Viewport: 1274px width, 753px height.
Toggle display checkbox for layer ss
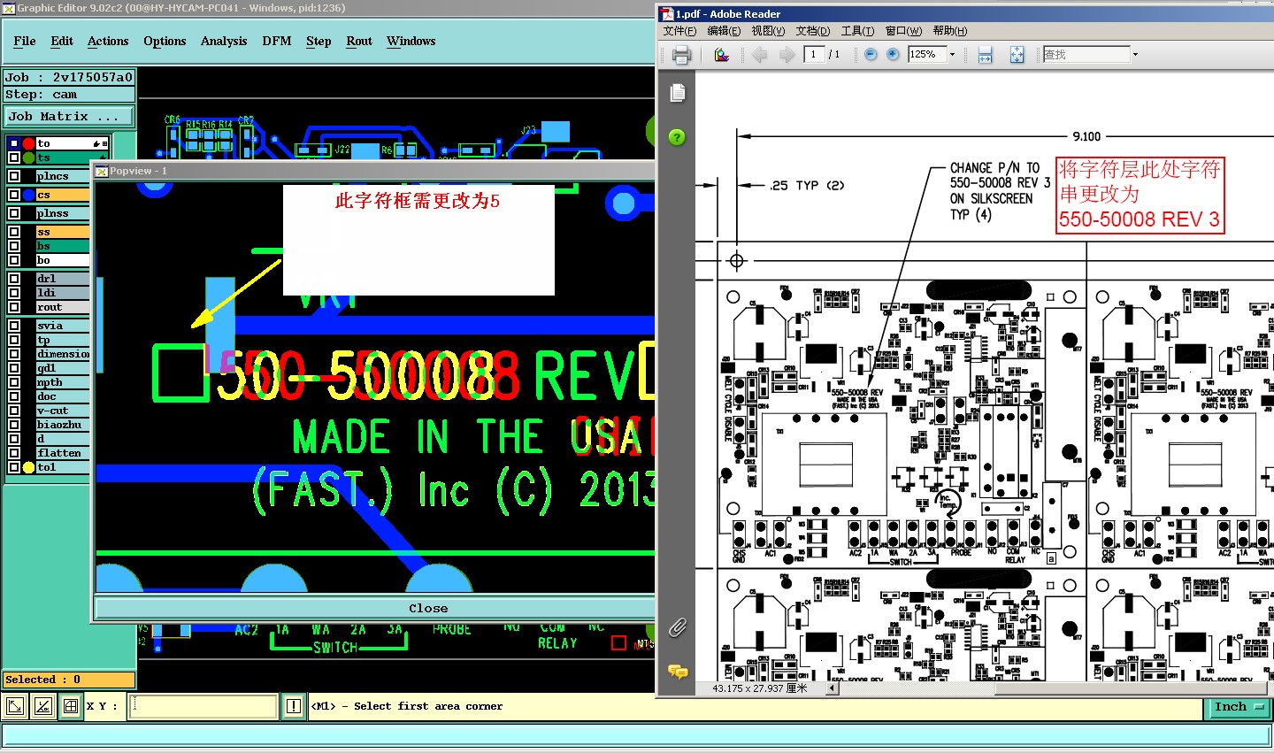point(14,232)
